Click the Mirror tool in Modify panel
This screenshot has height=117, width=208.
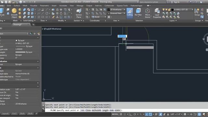(53, 10)
